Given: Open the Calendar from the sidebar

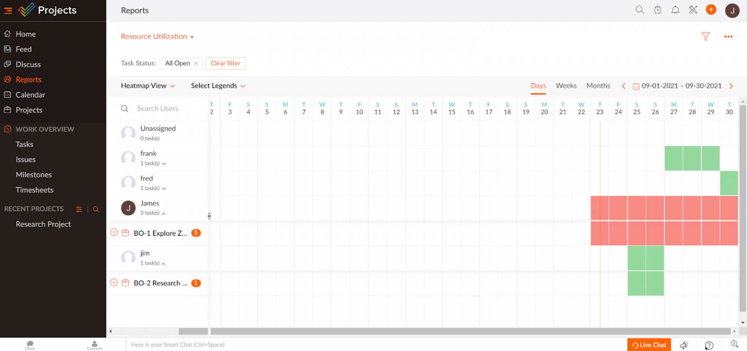Looking at the screenshot, I should click(x=30, y=94).
